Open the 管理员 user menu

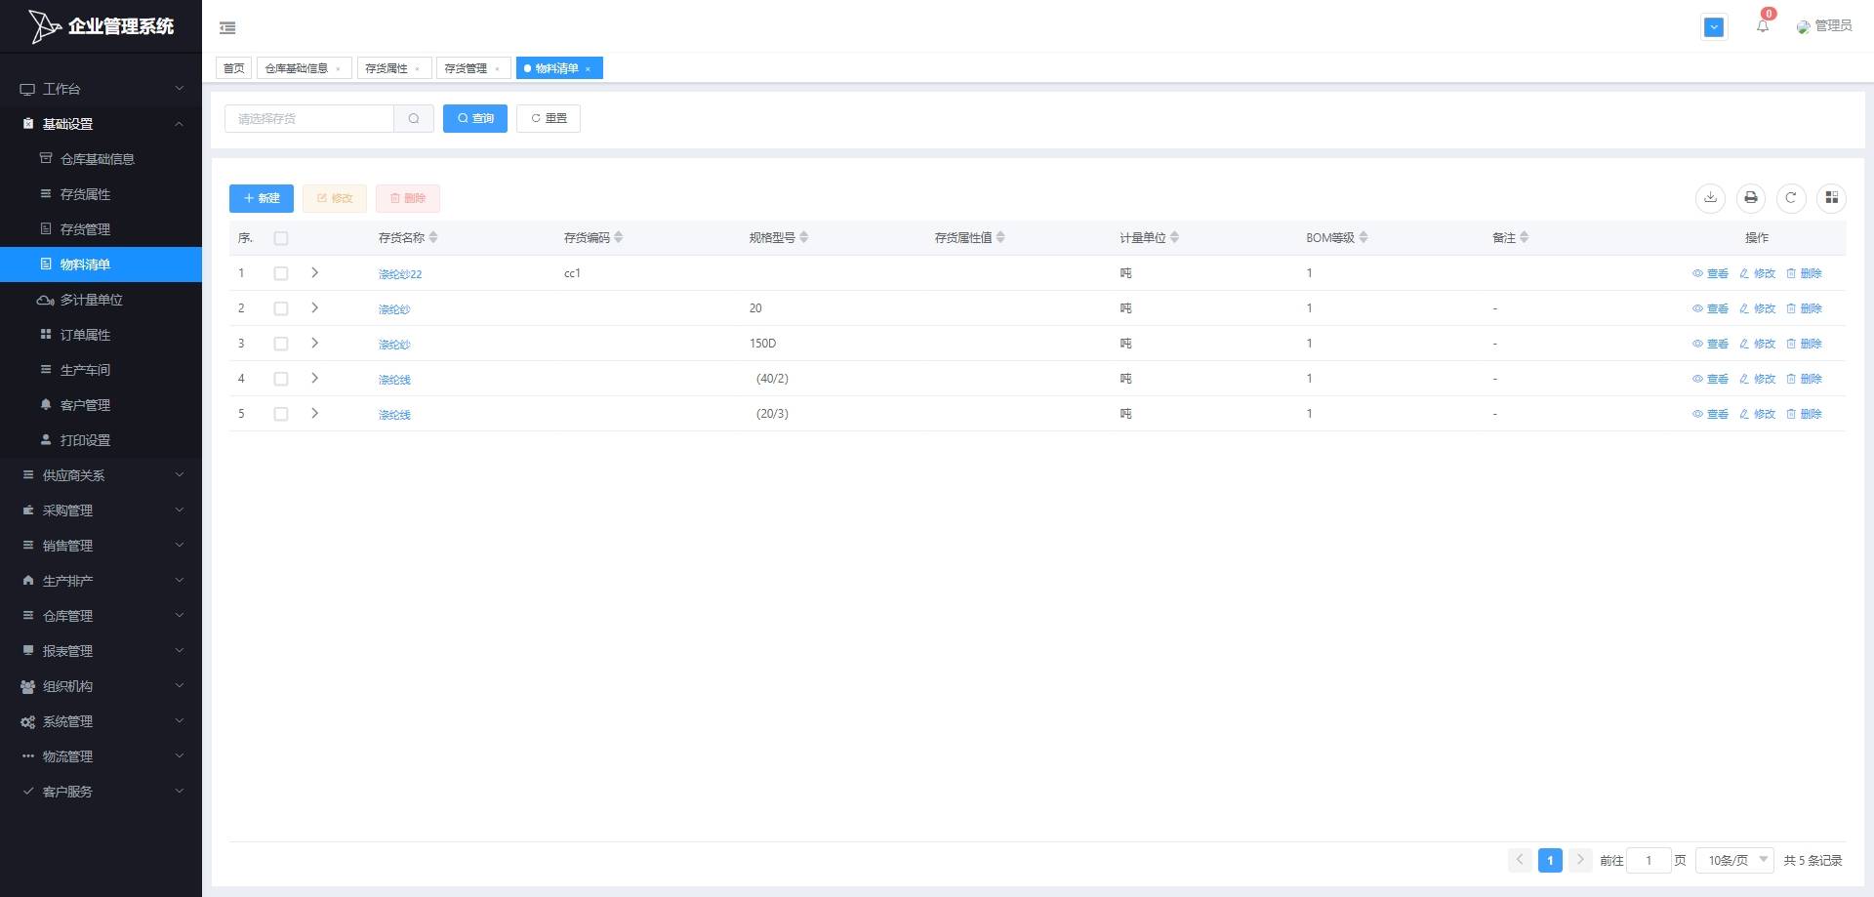pyautogui.click(x=1824, y=26)
